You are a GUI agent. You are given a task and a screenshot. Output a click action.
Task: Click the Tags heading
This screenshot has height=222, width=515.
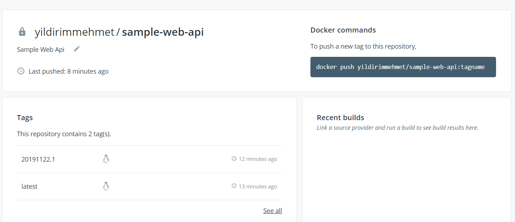[x=25, y=118]
